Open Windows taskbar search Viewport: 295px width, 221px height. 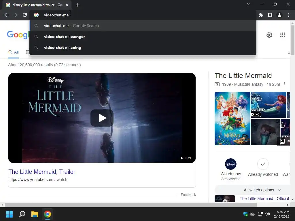point(22,214)
